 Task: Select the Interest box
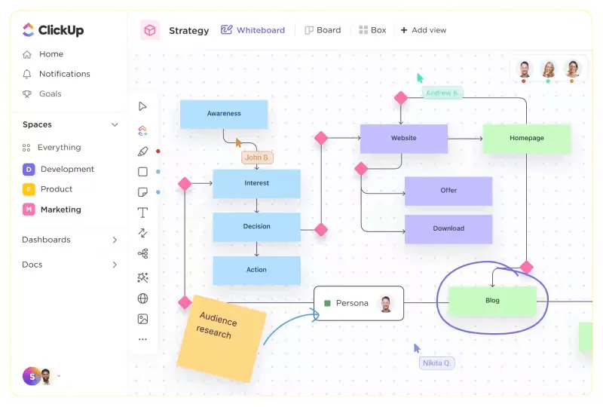256,183
